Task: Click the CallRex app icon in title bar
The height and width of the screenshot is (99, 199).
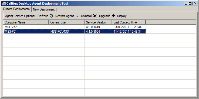Action: 4,4
